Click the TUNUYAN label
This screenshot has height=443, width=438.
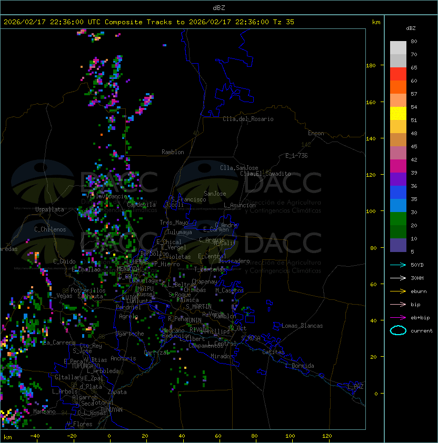pos(112,410)
